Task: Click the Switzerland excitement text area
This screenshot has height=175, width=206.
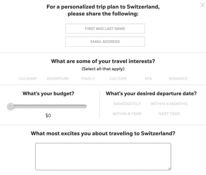Action: point(103,157)
